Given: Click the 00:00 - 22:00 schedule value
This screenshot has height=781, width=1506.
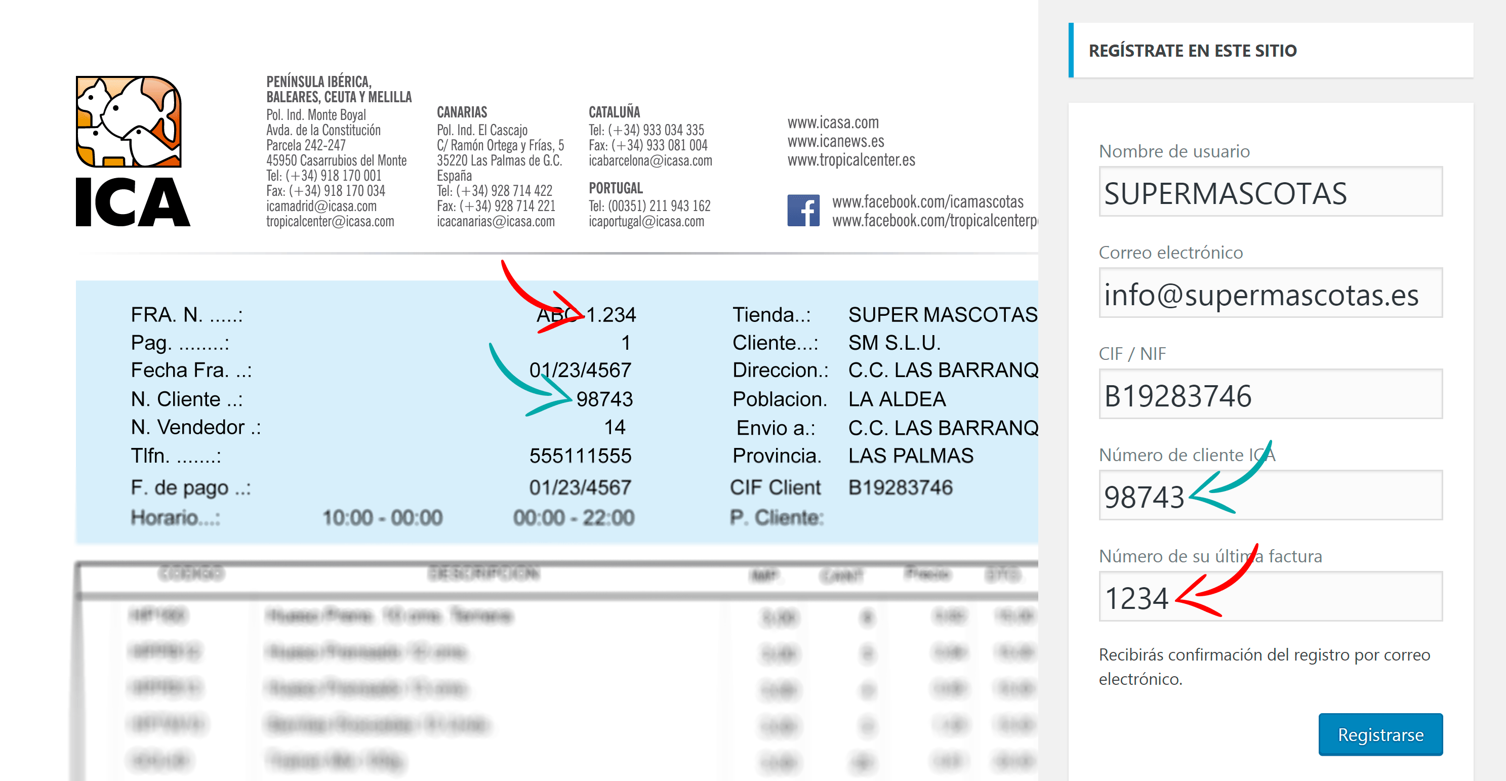Looking at the screenshot, I should point(574,517).
